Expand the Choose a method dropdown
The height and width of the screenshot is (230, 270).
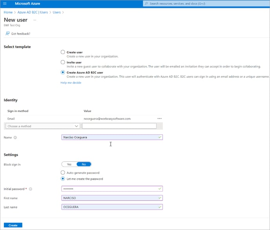coord(43,126)
